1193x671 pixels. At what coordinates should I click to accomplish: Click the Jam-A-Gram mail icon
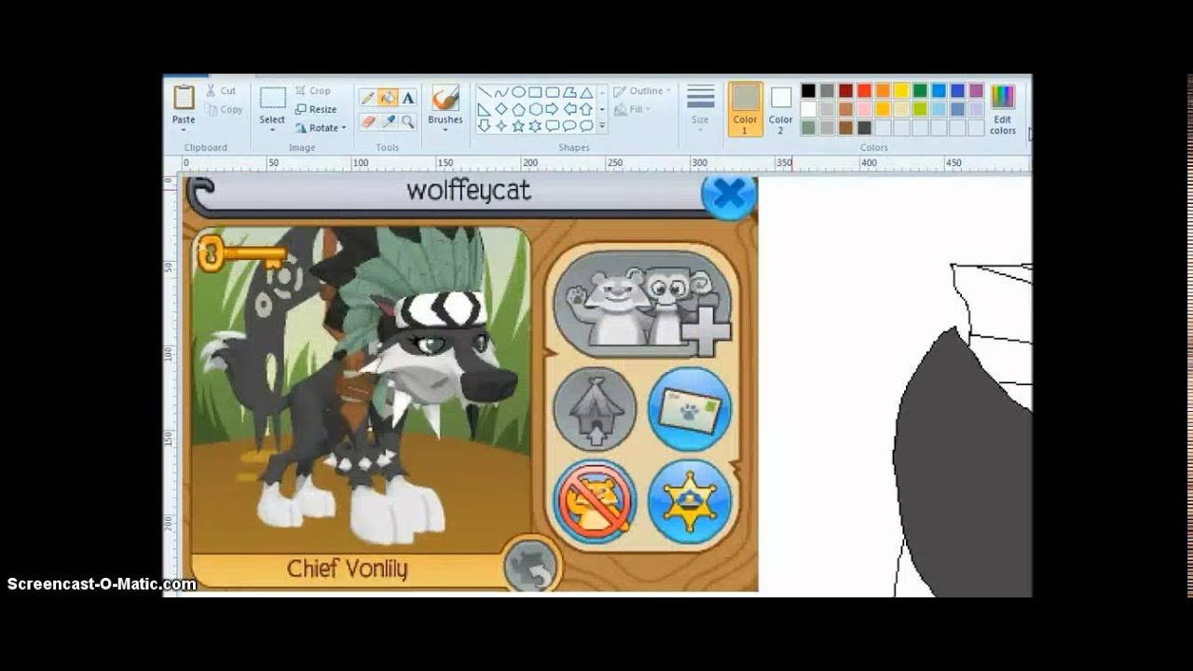coord(690,408)
